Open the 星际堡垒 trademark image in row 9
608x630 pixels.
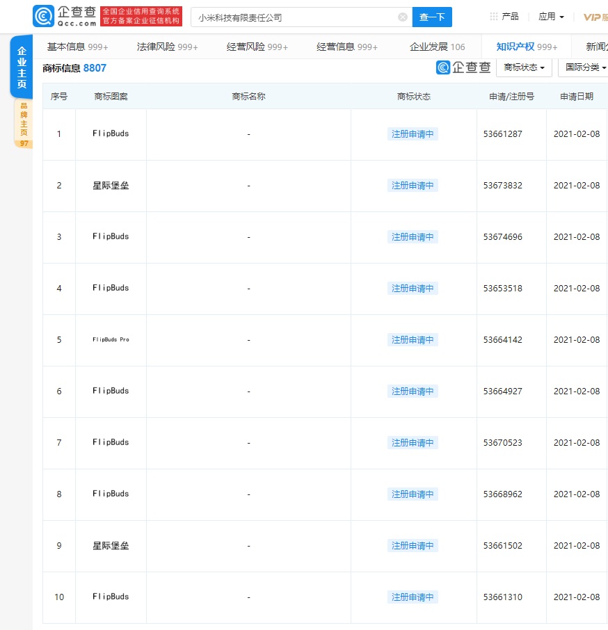click(111, 546)
